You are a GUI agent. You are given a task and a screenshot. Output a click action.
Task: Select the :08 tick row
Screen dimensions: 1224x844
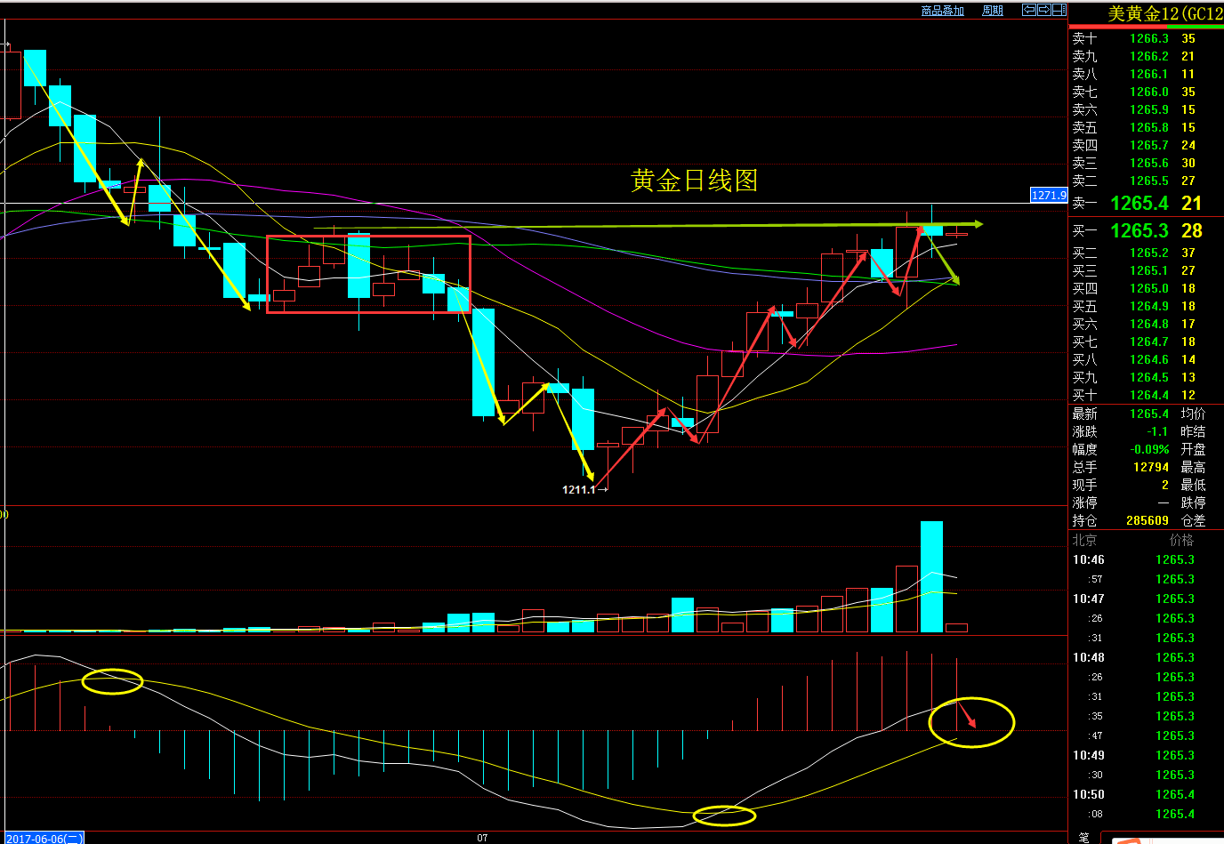pos(1146,814)
